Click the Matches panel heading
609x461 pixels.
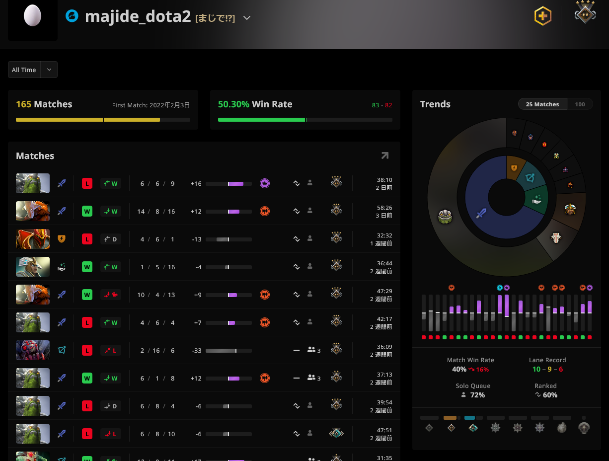pyautogui.click(x=35, y=155)
